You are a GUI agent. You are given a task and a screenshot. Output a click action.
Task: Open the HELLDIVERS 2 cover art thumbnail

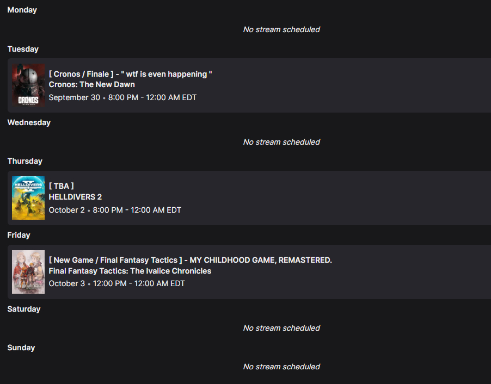pos(28,198)
